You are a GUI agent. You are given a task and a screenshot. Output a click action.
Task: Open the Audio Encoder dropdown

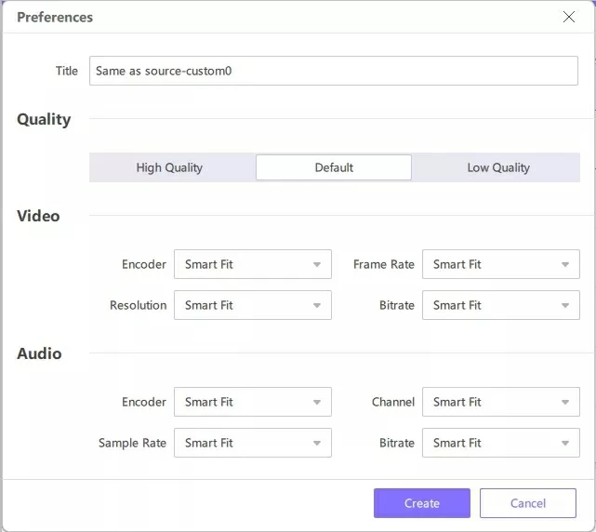pos(252,402)
